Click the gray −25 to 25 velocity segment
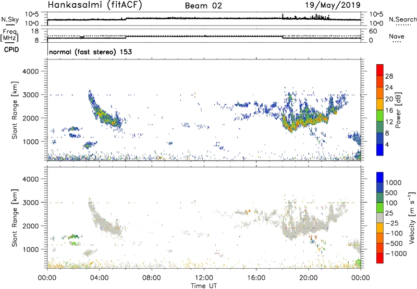417x289 pixels. click(x=380, y=218)
